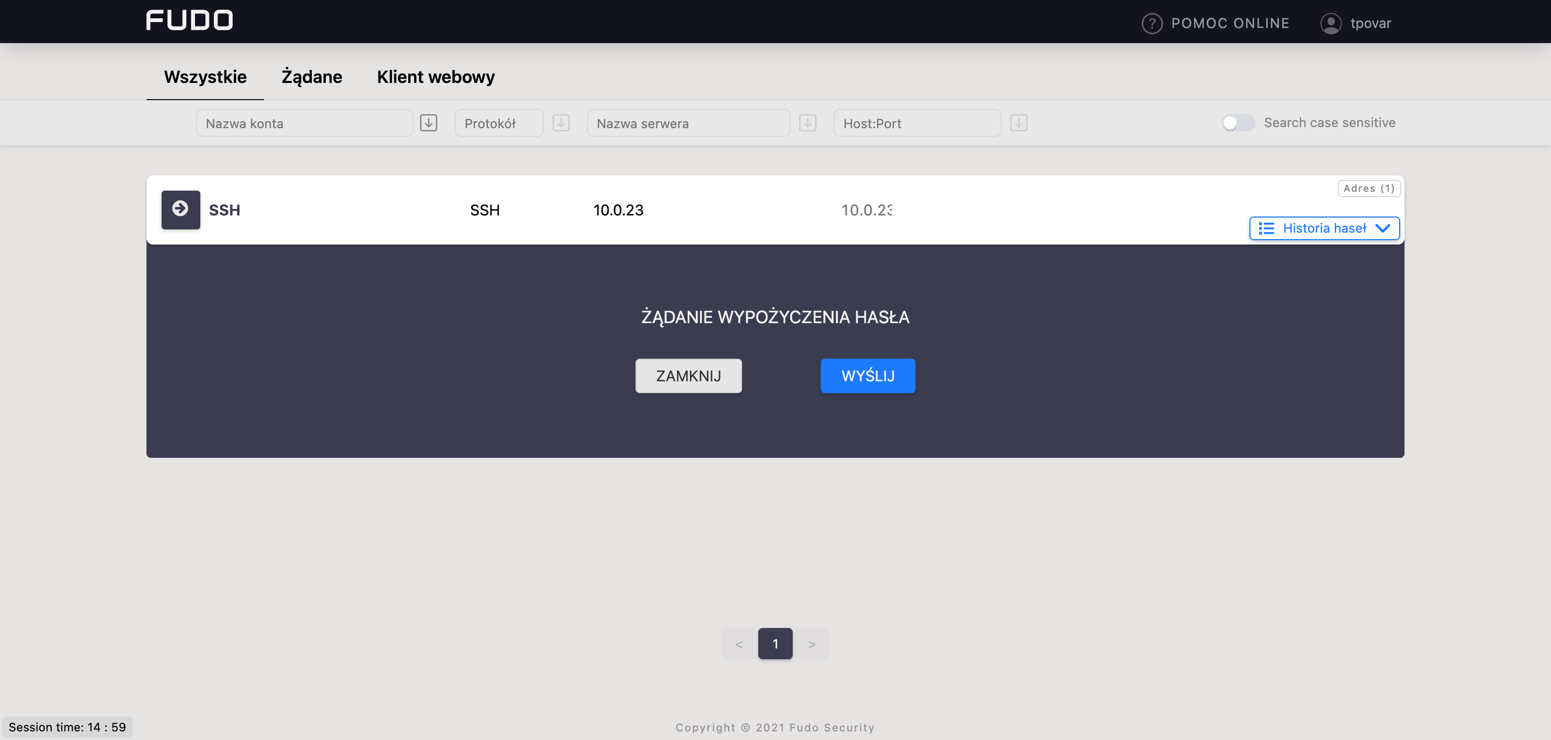Screen dimensions: 1551x740
Task: Click the sort arrow next to Nazwa konta
Action: tap(428, 123)
